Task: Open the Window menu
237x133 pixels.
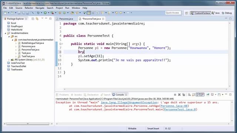Action: [76, 8]
